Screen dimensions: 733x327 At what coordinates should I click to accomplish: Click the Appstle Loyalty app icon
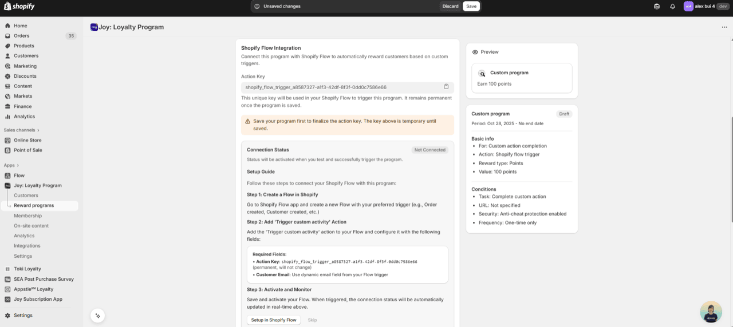(x=8, y=289)
